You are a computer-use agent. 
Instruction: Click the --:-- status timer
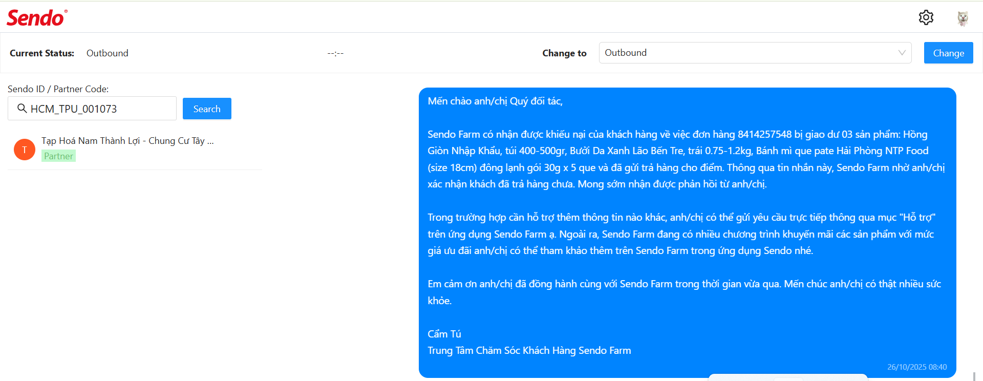pos(335,53)
